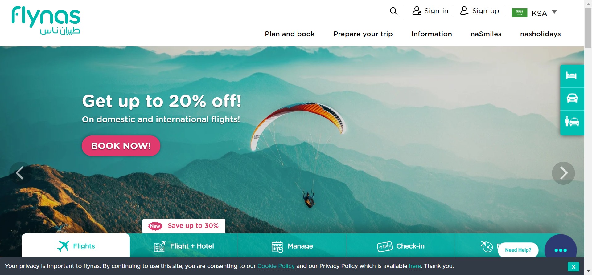Open the car rental side icon
This screenshot has width=592, height=275.
tap(572, 99)
